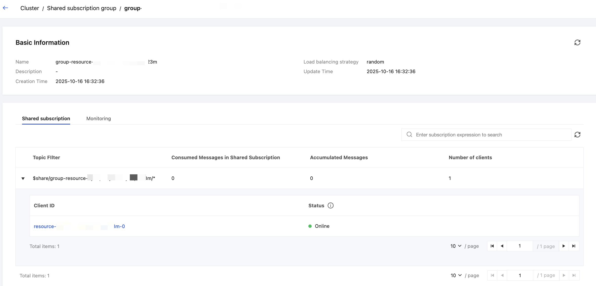Click the back arrow in breadcrumb
Screen dimensions: 596x286
point(6,8)
